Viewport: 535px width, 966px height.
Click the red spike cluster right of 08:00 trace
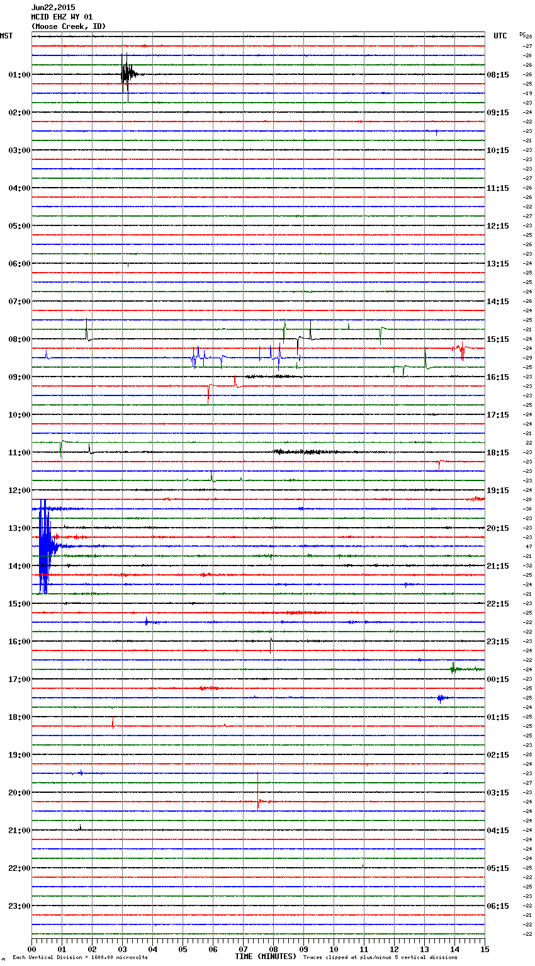click(x=461, y=348)
